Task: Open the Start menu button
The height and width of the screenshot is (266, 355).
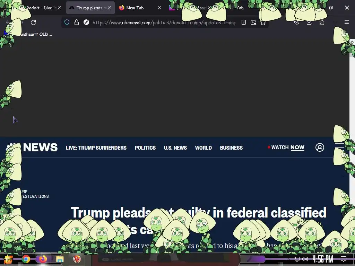Action: click(8, 259)
